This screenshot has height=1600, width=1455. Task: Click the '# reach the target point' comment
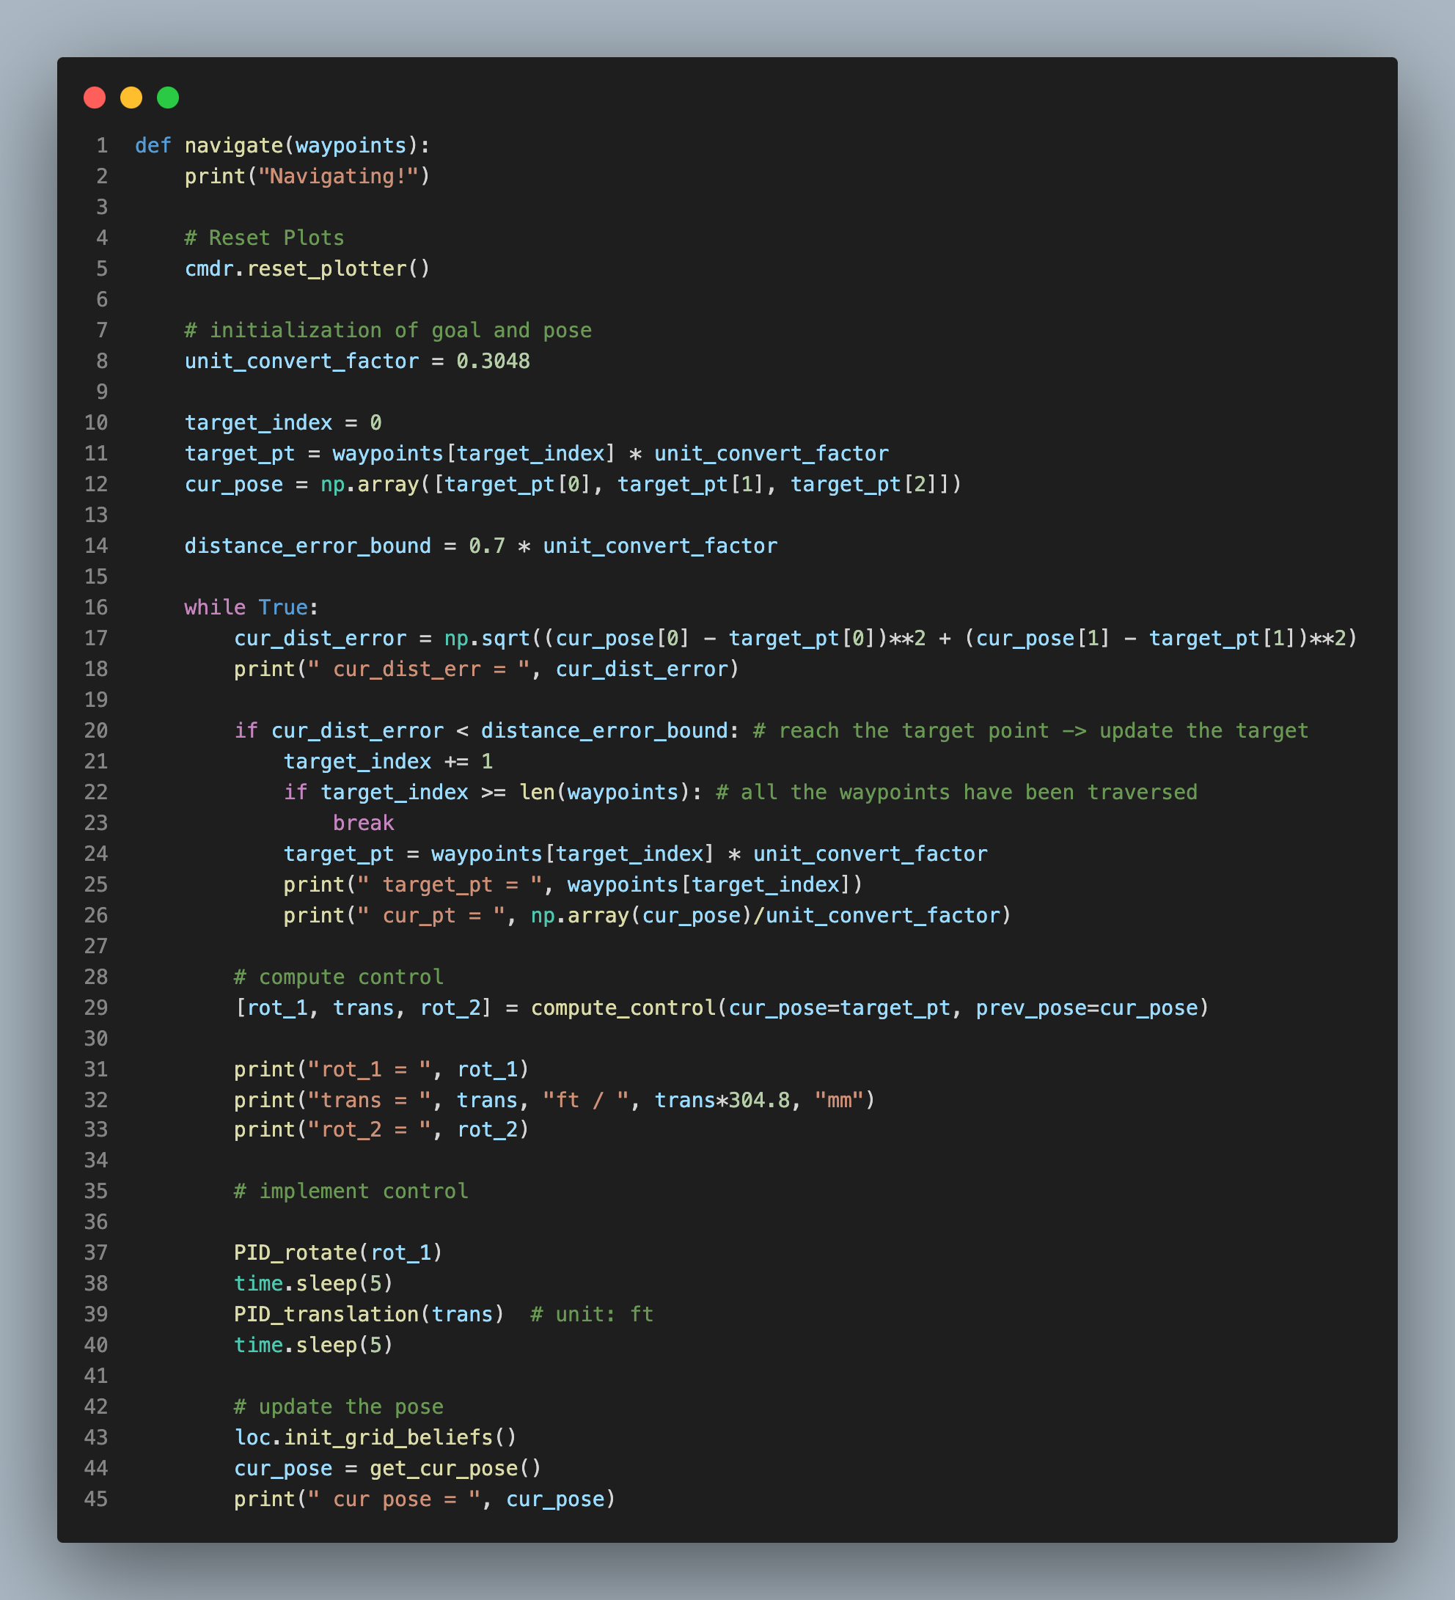click(x=1030, y=731)
